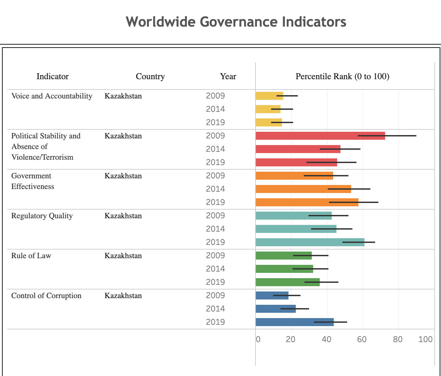The image size is (441, 376).
Task: Select the Voice and Accountability indicator label
Action: (x=52, y=96)
